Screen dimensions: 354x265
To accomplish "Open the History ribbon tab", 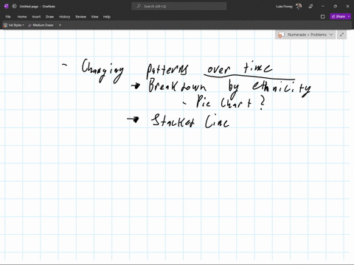I will [x=65, y=17].
